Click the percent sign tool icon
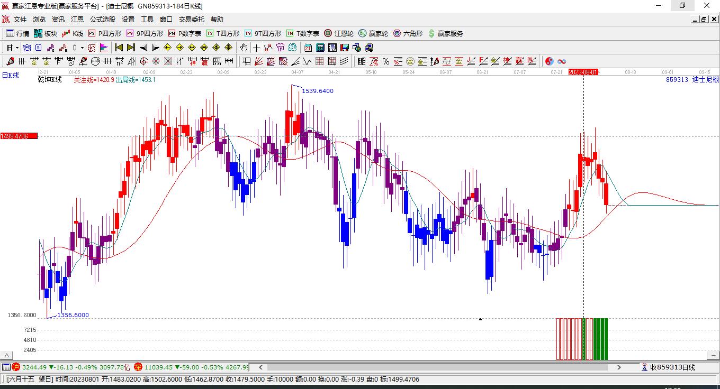720x389 pixels. click(386, 61)
